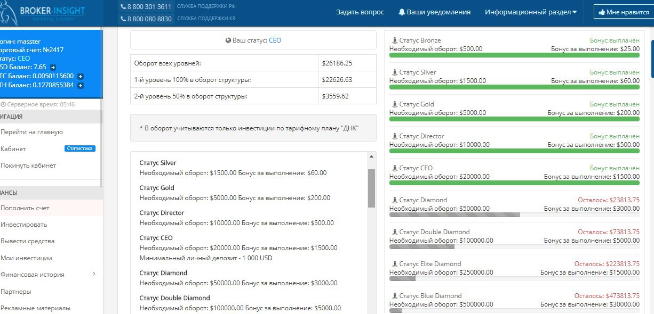The image size is (654, 314).
Task: Click the status list scrollbar thumb
Action: 371,188
